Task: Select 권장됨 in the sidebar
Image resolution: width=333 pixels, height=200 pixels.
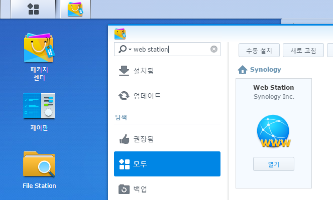Action: click(167, 139)
